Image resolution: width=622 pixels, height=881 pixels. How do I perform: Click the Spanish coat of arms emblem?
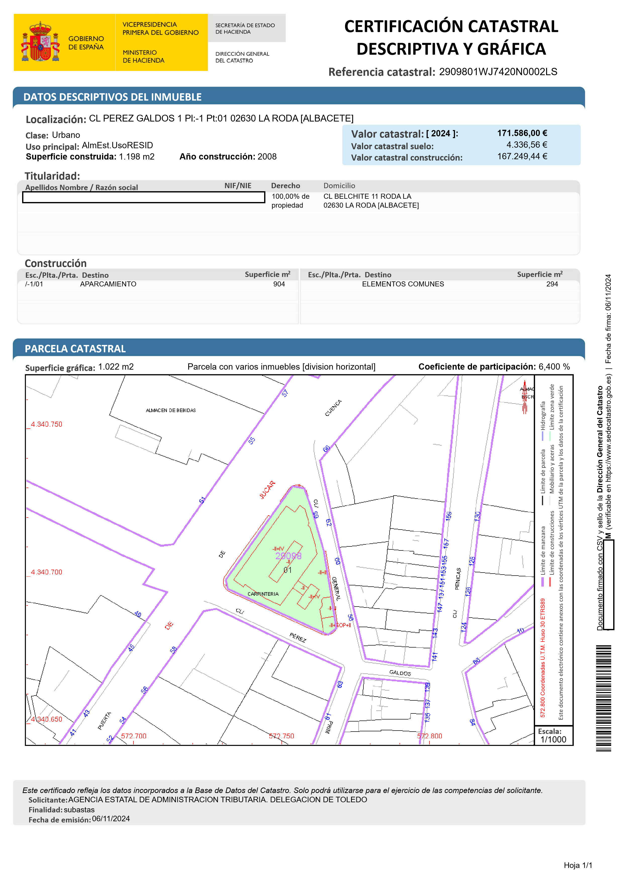(40, 42)
